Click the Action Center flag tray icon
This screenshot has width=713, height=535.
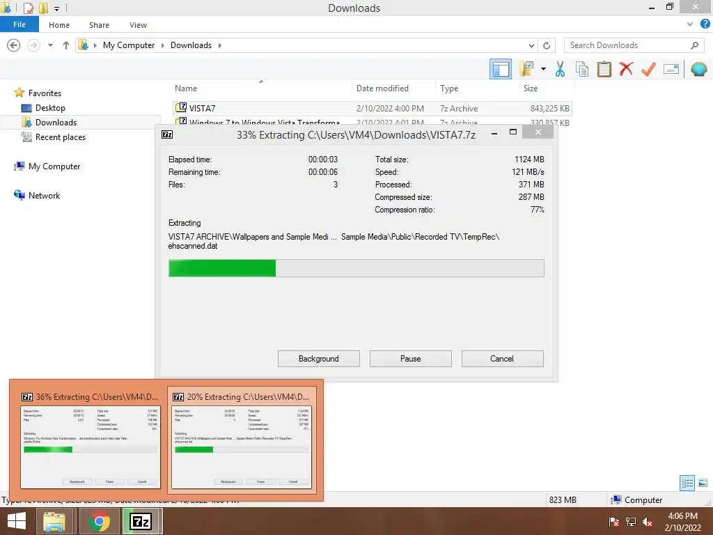click(x=613, y=521)
